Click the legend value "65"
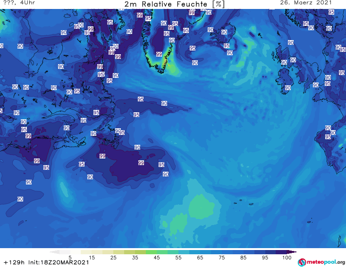The height and width of the screenshot is (267, 346). tap(200, 258)
